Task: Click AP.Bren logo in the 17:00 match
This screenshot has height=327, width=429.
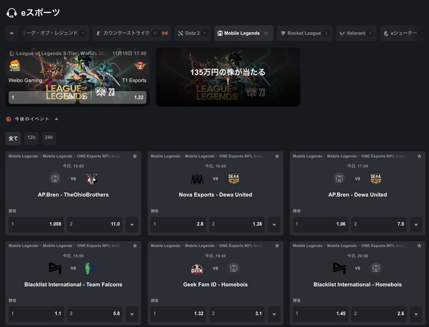Action: tap(339, 179)
